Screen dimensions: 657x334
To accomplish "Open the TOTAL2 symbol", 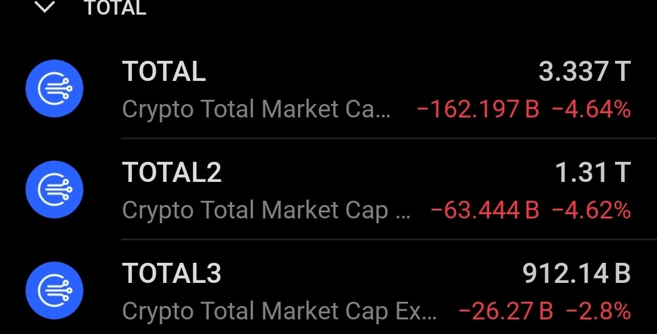I will pyautogui.click(x=172, y=172).
